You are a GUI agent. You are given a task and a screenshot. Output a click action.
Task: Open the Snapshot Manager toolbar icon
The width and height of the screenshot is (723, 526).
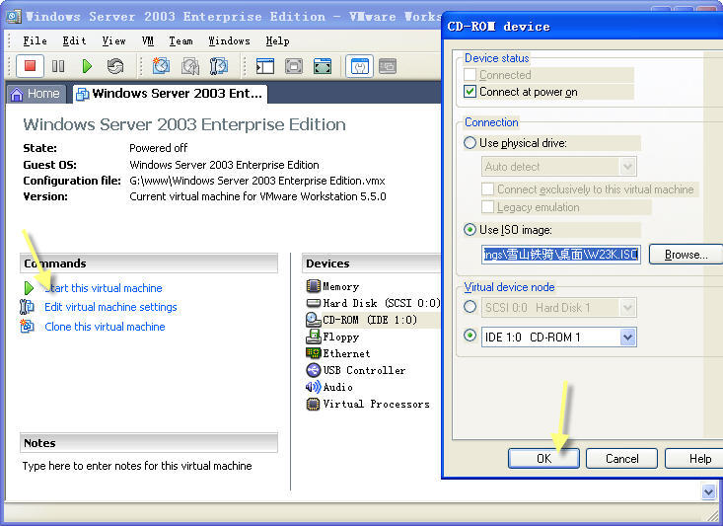219,66
